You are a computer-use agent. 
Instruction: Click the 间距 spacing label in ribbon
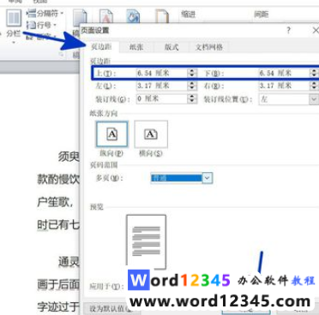[x=262, y=14]
